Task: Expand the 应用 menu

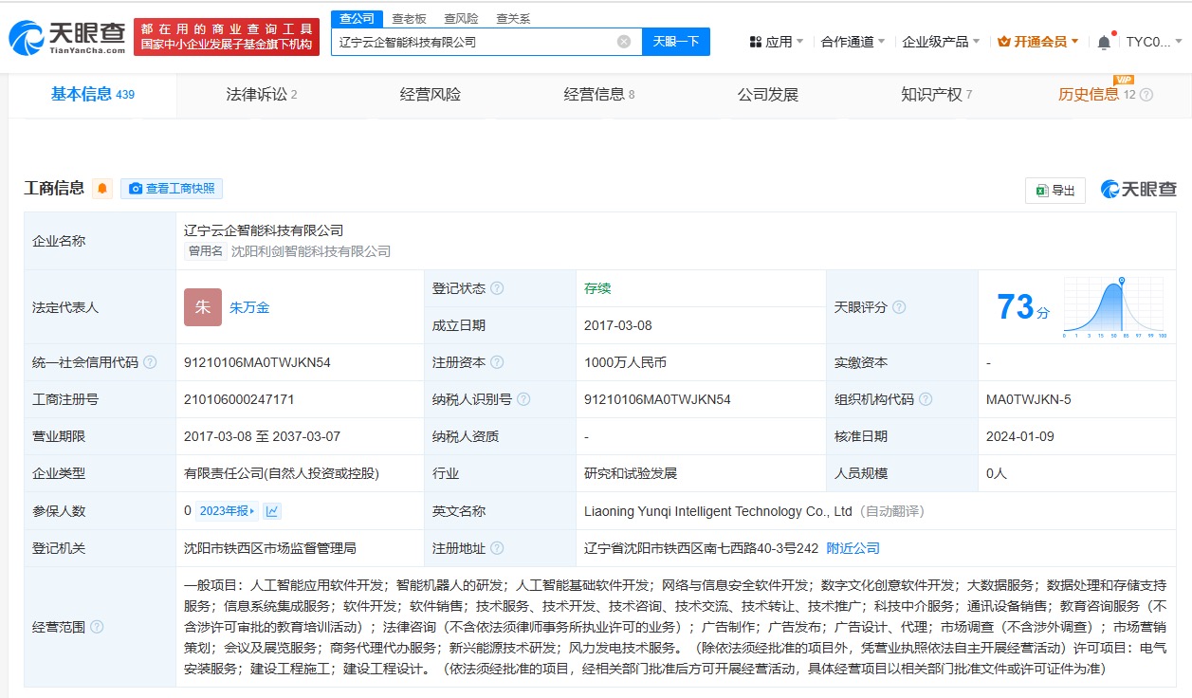Action: click(776, 42)
